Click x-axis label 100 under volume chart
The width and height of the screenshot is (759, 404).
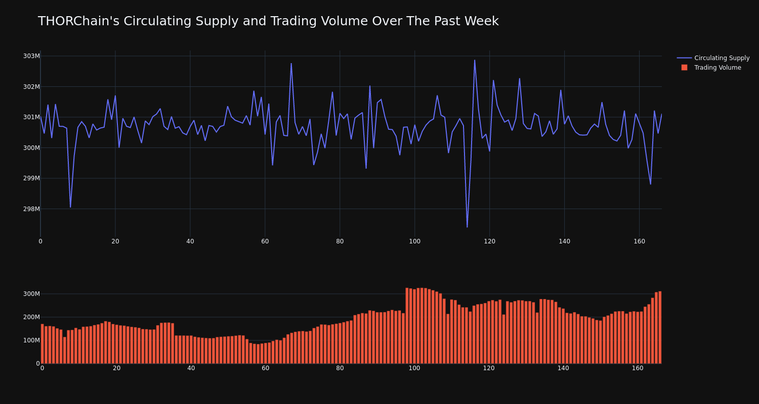[x=414, y=368]
